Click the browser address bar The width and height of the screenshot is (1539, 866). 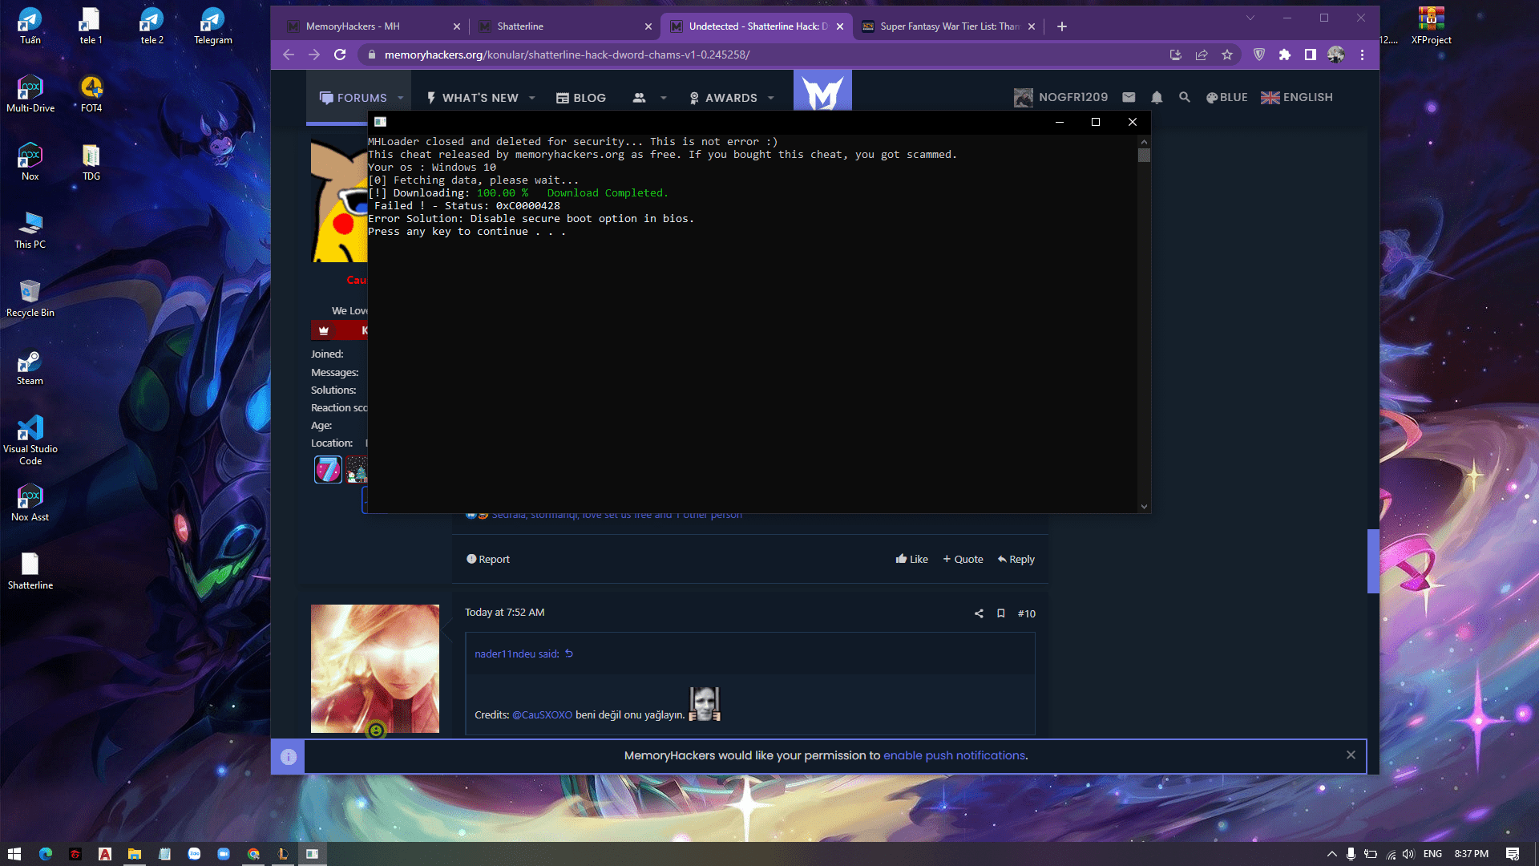761,55
